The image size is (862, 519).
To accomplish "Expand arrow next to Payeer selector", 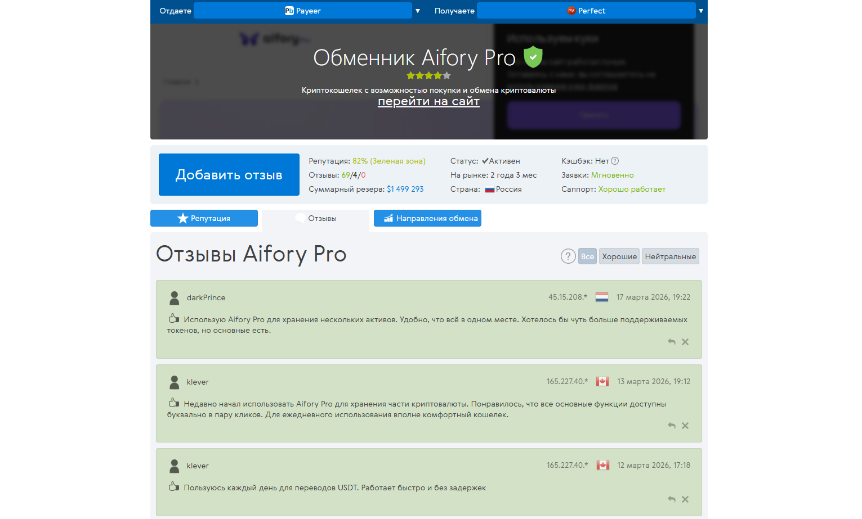I will [x=418, y=11].
